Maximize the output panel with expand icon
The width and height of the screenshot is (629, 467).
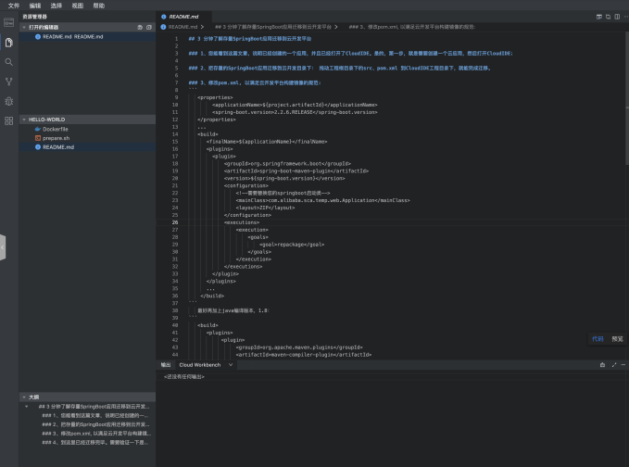(x=614, y=365)
